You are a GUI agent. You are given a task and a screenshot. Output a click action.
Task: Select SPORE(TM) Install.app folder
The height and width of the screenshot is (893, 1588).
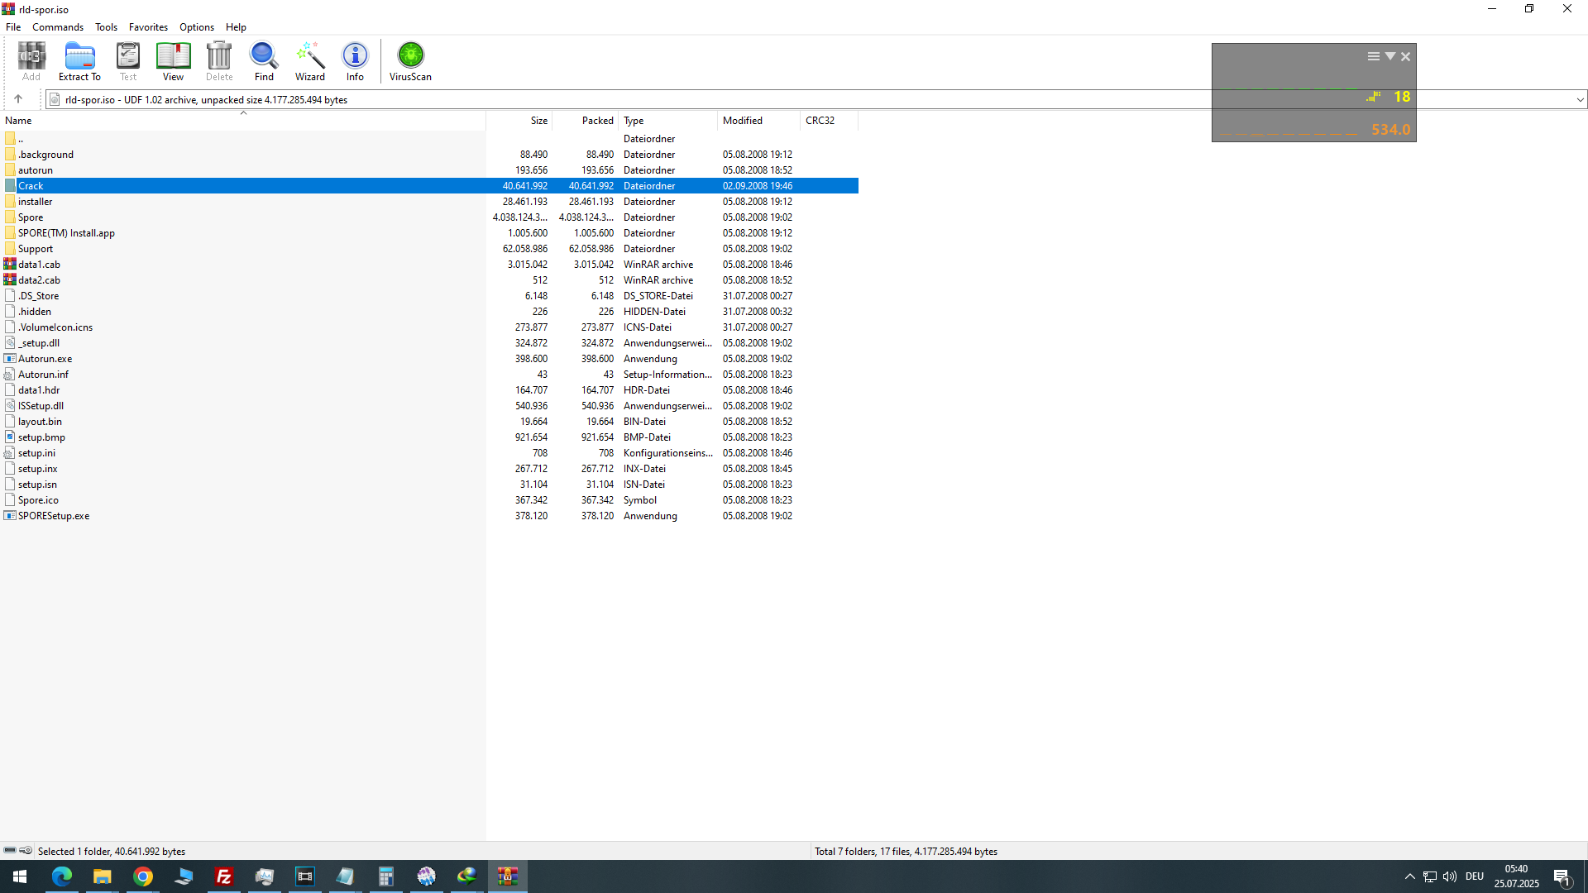[x=429, y=232]
